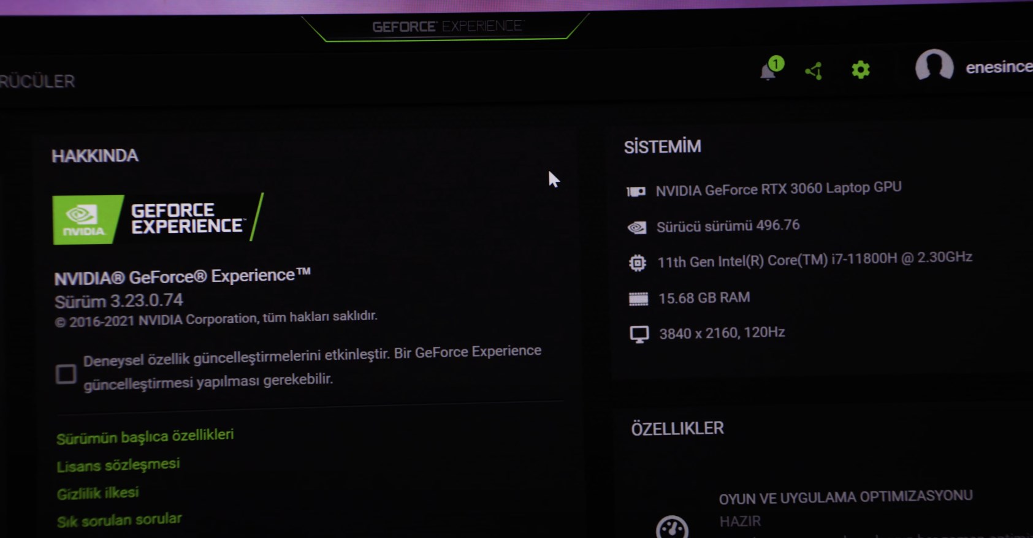Open the Gizlilik ilkesi link
Viewport: 1033px width, 538px height.
(97, 493)
